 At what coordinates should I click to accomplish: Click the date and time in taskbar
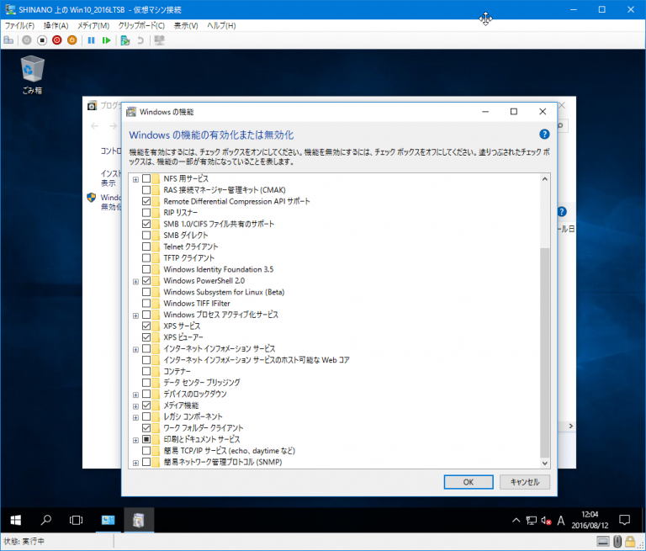tap(590, 520)
